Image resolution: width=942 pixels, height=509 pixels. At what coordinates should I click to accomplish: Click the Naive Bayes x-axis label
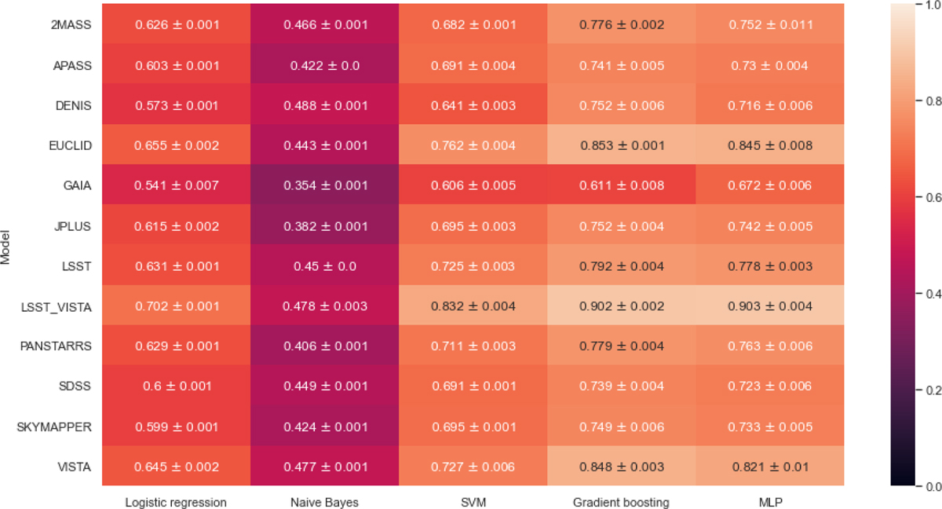(326, 501)
